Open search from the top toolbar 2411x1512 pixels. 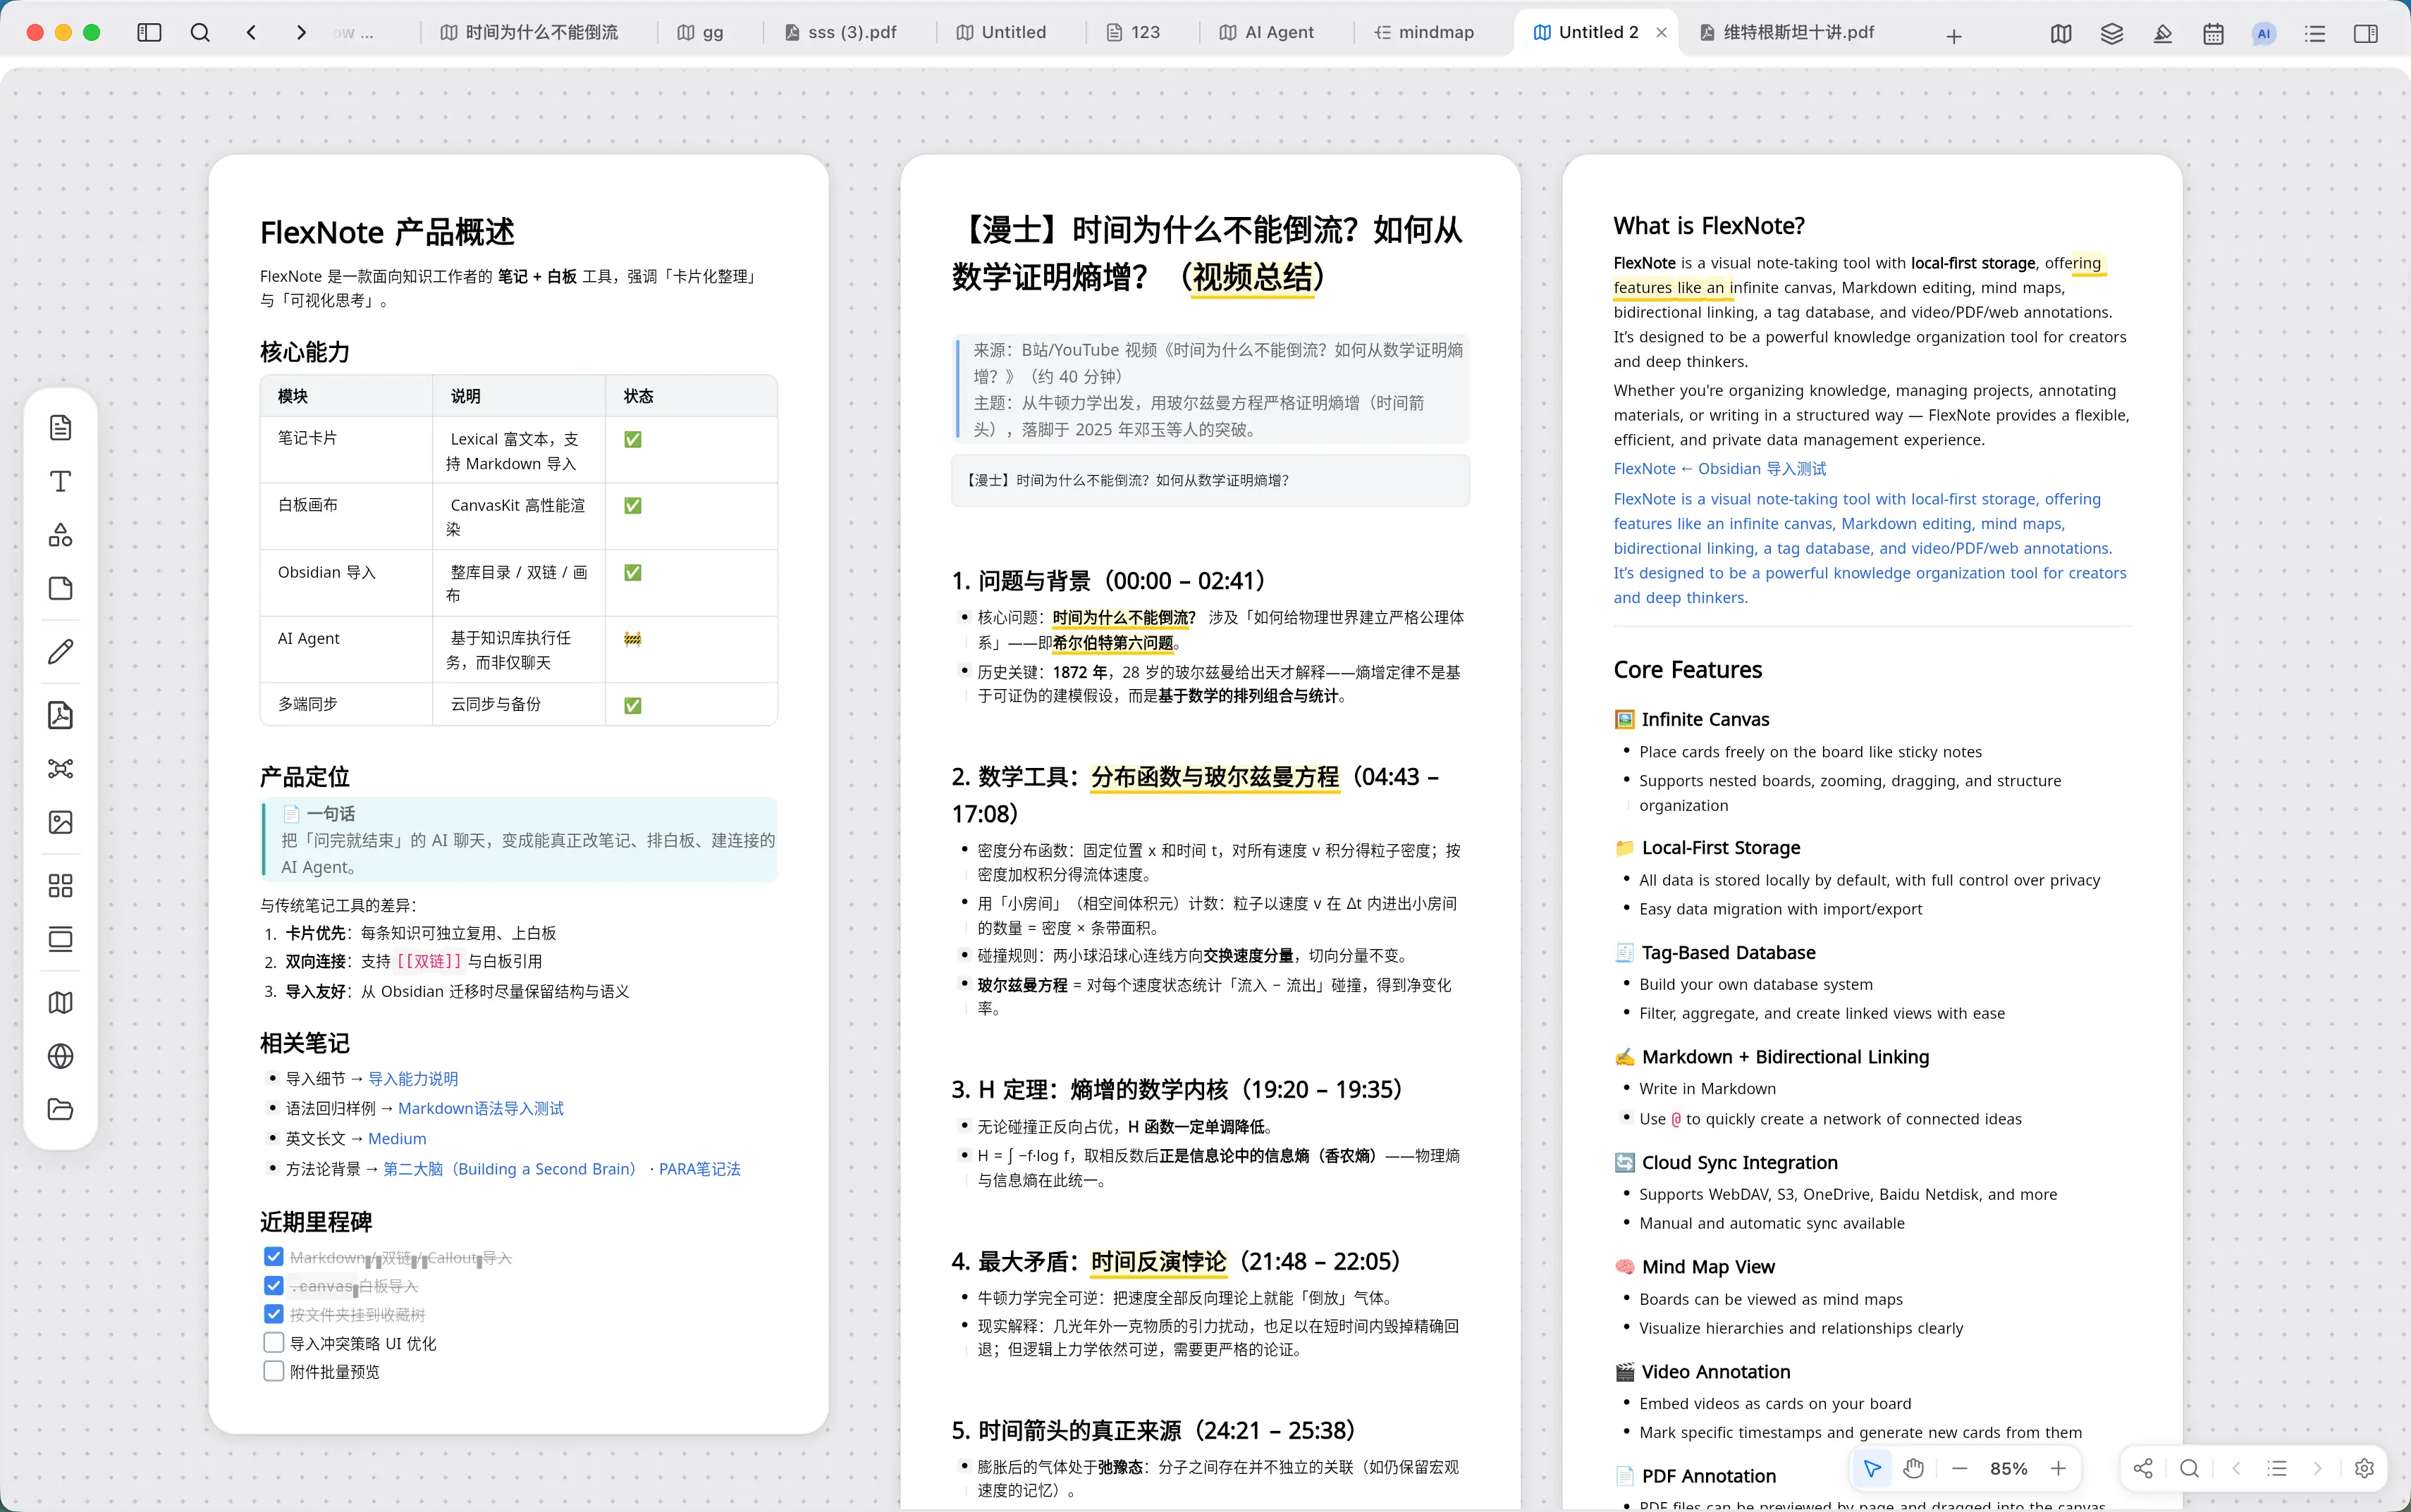[200, 33]
